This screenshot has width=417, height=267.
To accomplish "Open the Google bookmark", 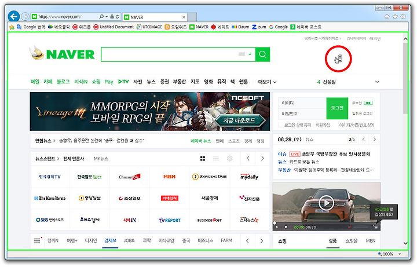I will coord(279,27).
